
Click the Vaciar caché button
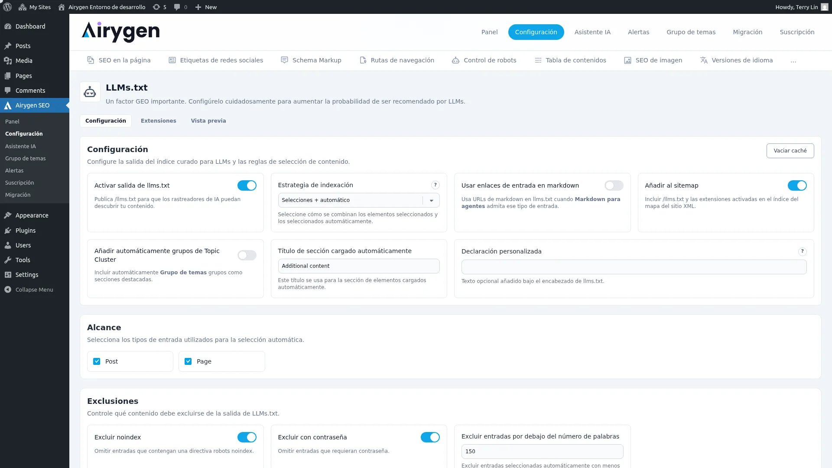tap(790, 151)
